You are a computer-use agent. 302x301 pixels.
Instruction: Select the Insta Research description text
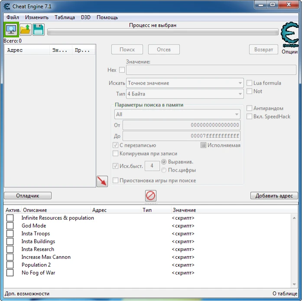[x=38, y=249]
